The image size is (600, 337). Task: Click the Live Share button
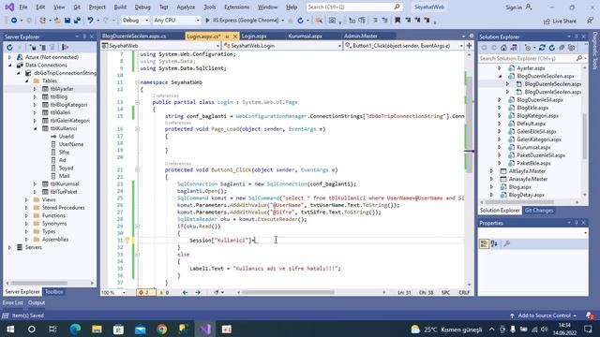(560, 21)
